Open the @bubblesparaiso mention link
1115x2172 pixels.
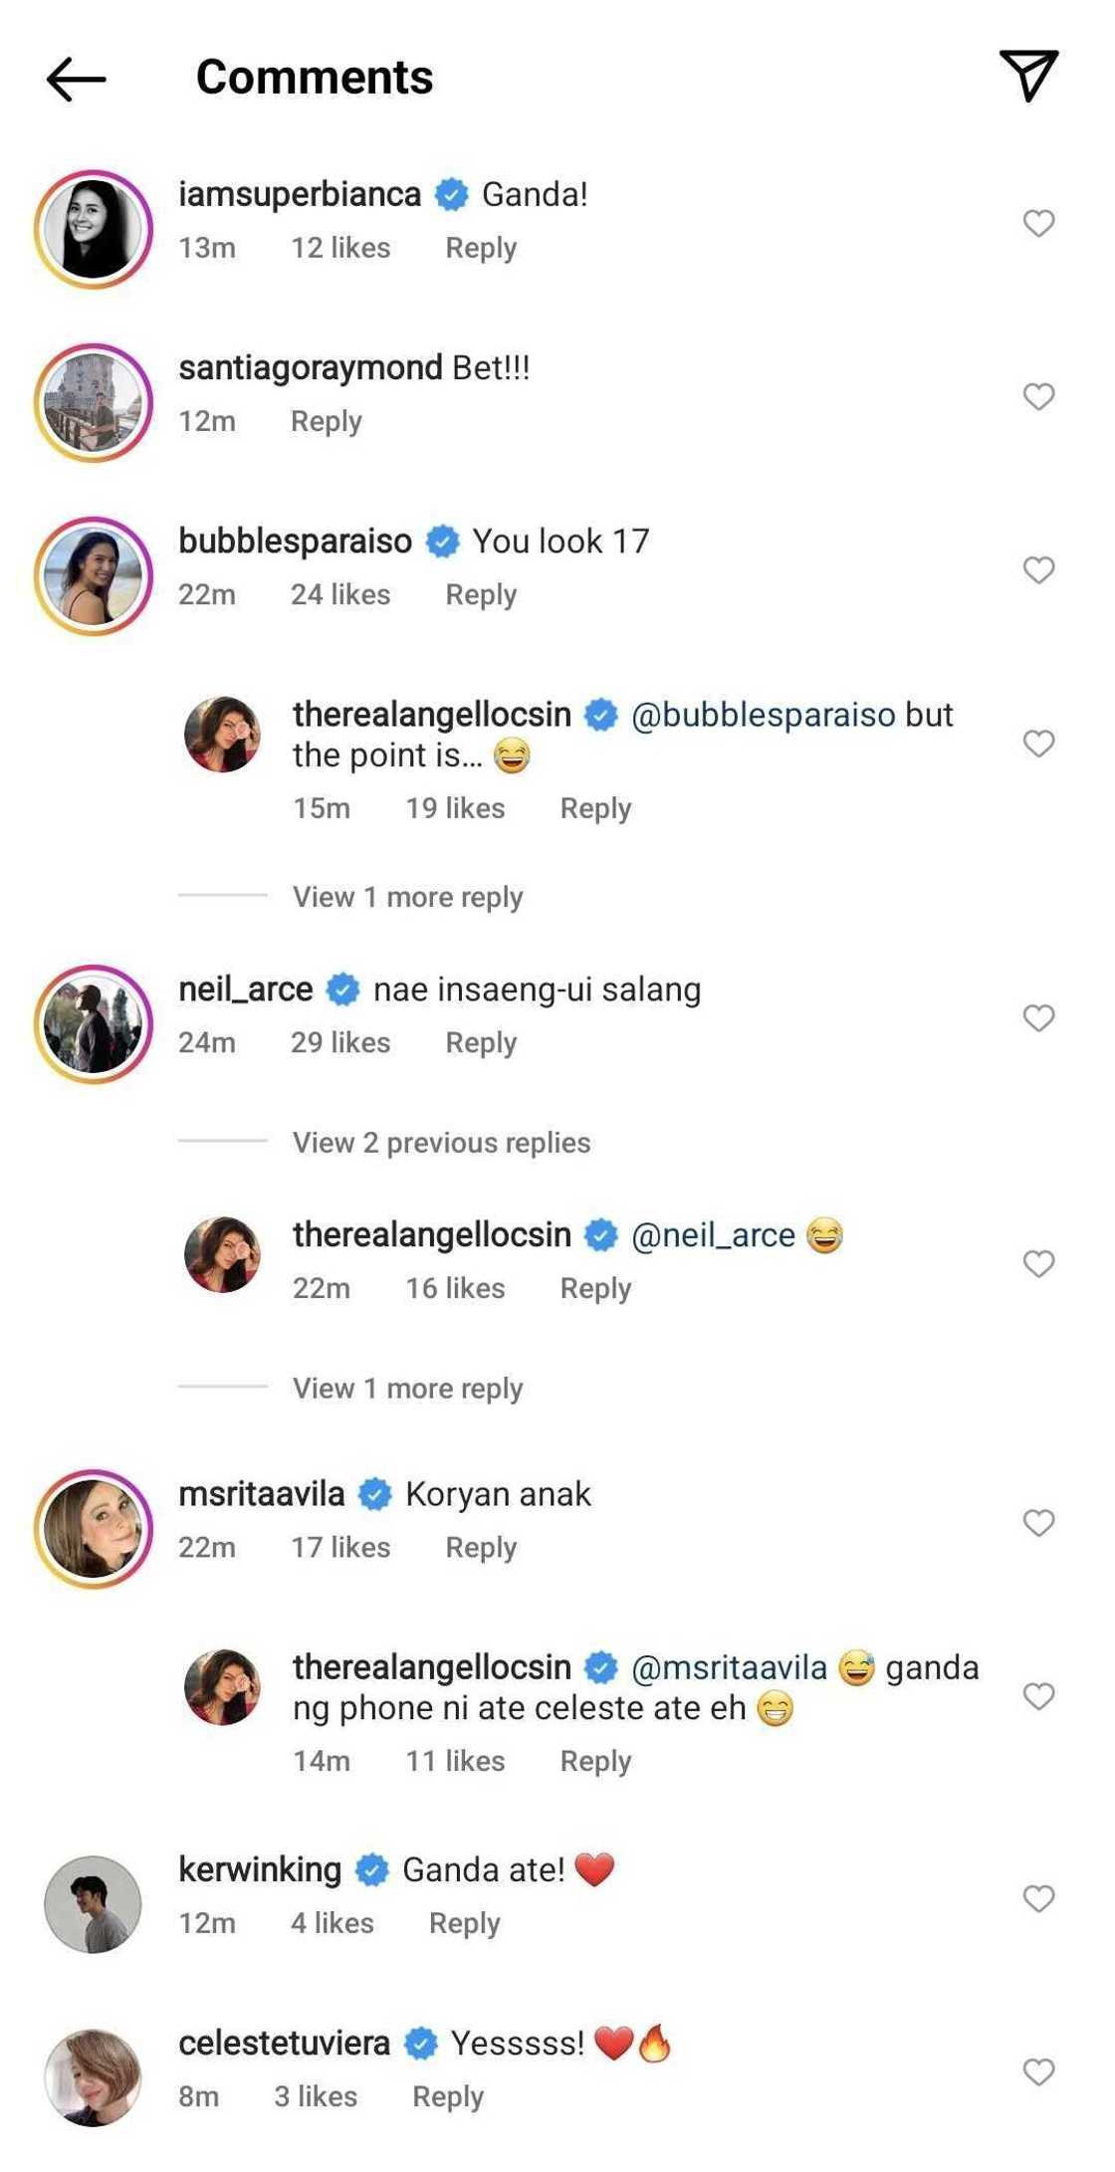pyautogui.click(x=763, y=715)
